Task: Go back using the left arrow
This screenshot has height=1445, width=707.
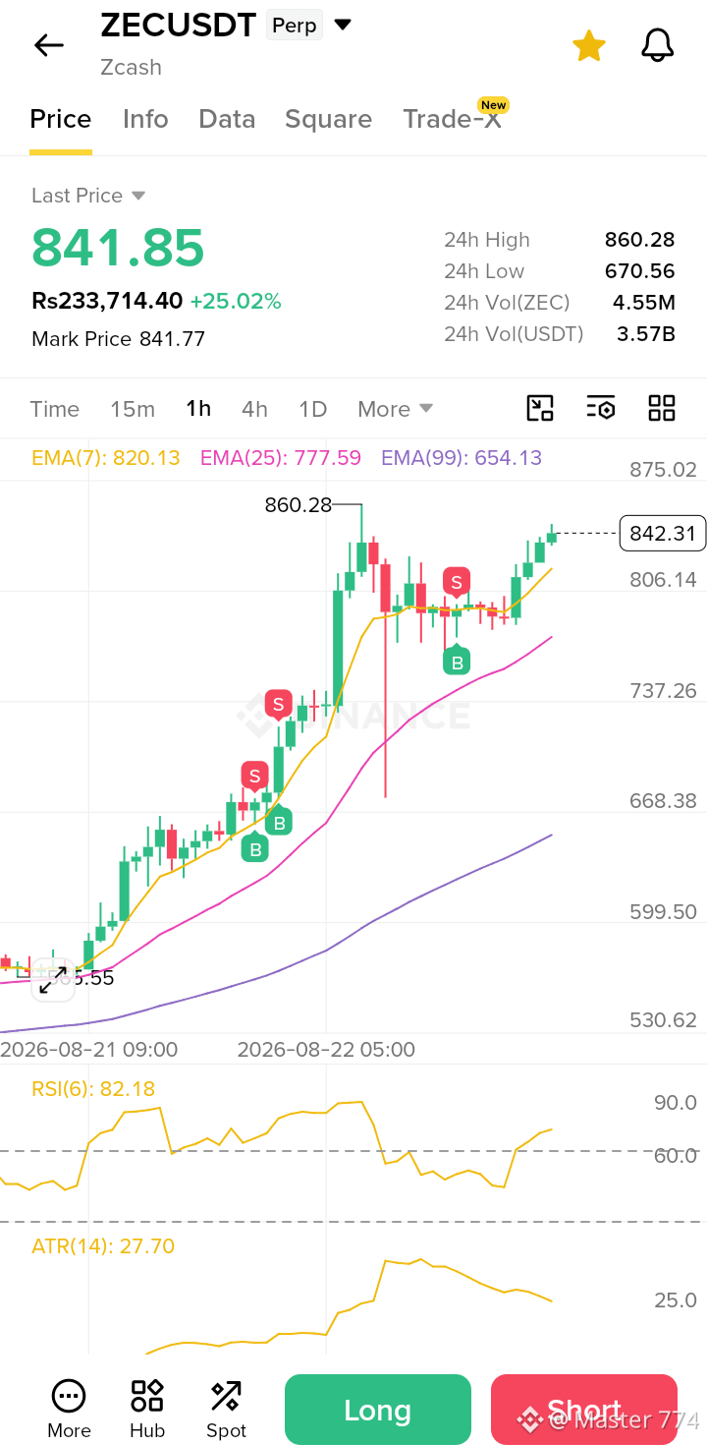Action: [x=48, y=45]
